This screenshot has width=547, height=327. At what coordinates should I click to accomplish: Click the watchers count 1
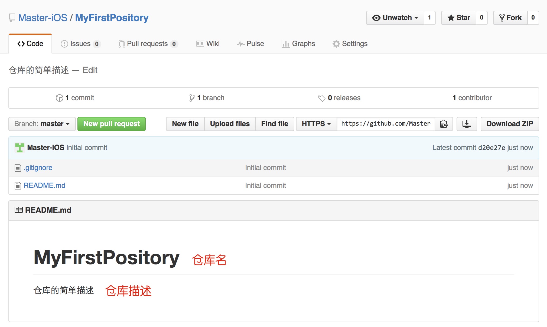click(x=429, y=18)
